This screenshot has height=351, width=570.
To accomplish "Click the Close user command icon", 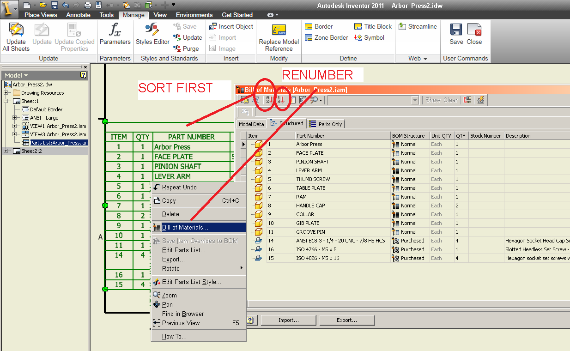I will pos(474,30).
